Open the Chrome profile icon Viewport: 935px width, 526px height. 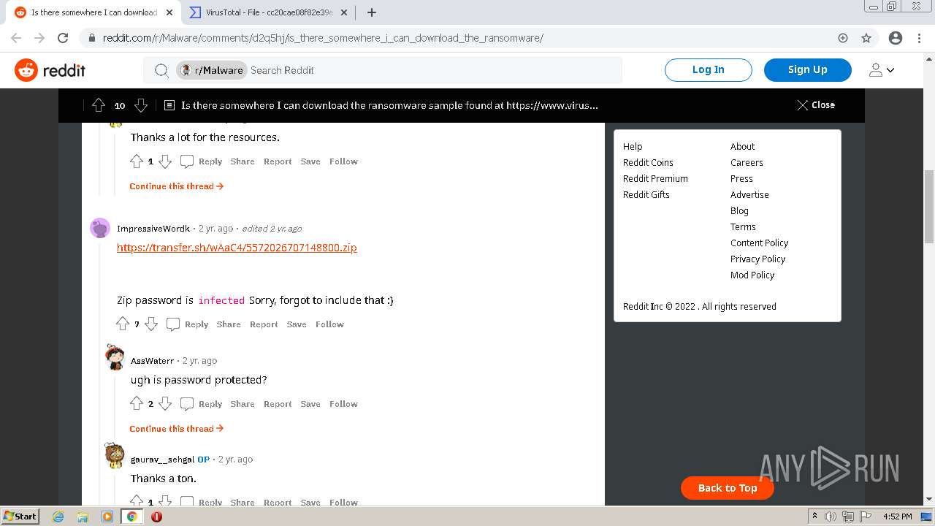[896, 38]
